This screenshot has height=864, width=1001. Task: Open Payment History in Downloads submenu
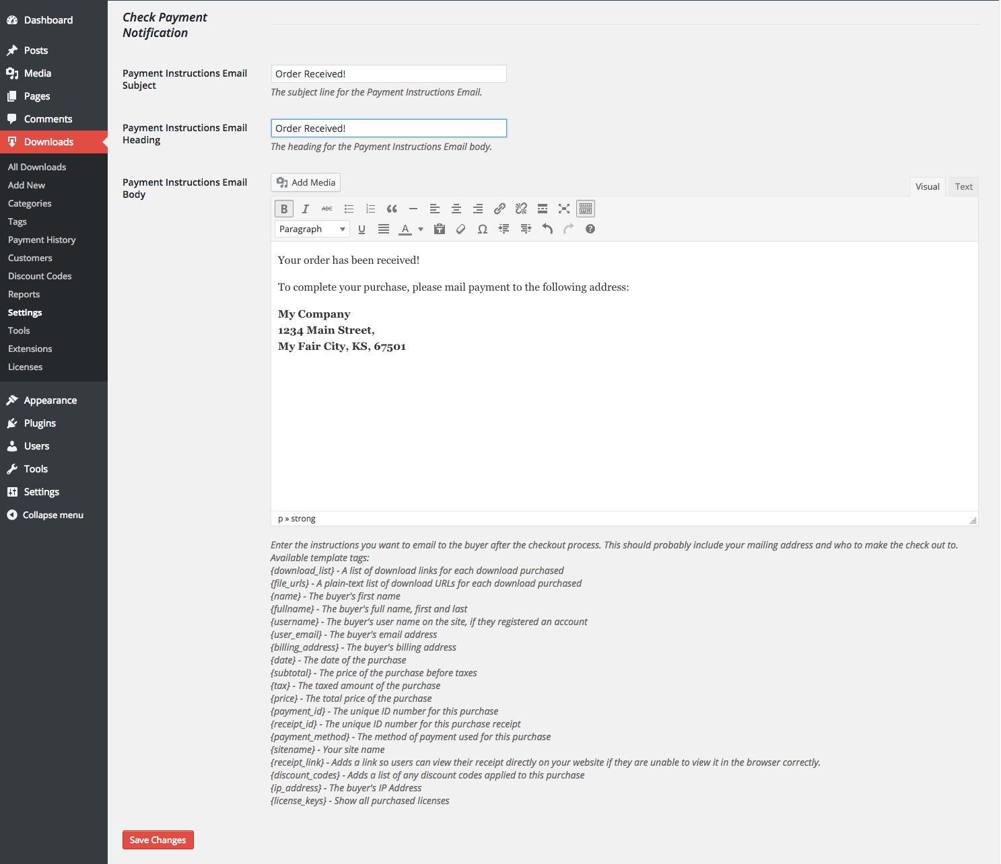tap(42, 240)
